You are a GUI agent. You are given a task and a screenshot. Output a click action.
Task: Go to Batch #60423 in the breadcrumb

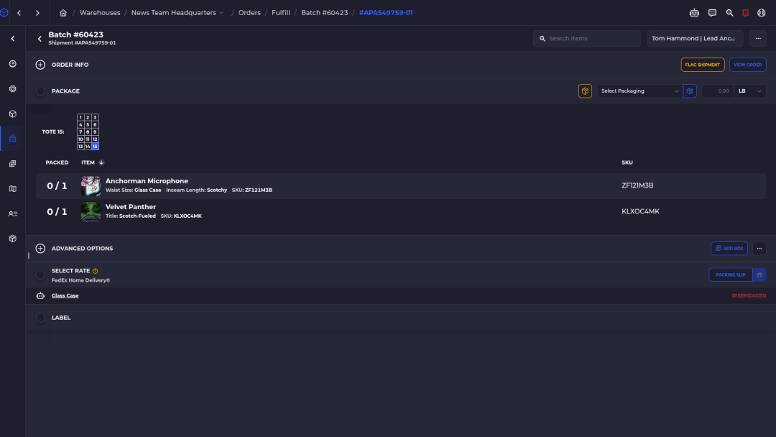point(325,13)
